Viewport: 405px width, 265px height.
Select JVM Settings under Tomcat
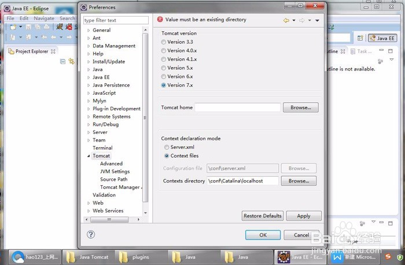click(x=115, y=171)
